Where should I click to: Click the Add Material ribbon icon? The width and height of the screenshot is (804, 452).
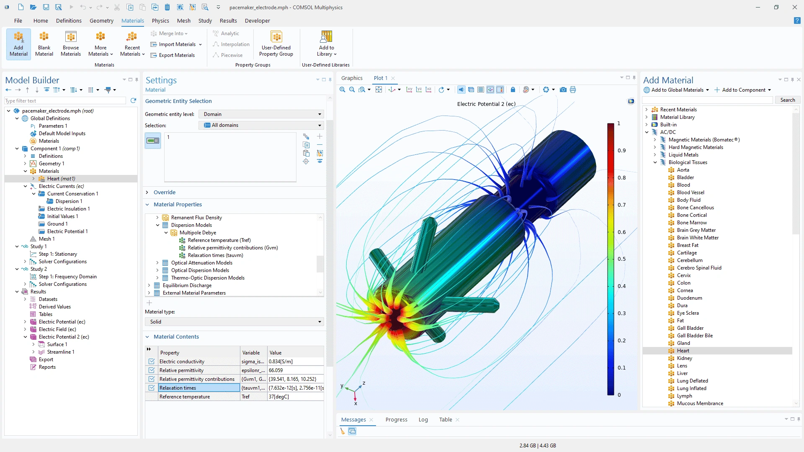pyautogui.click(x=18, y=44)
